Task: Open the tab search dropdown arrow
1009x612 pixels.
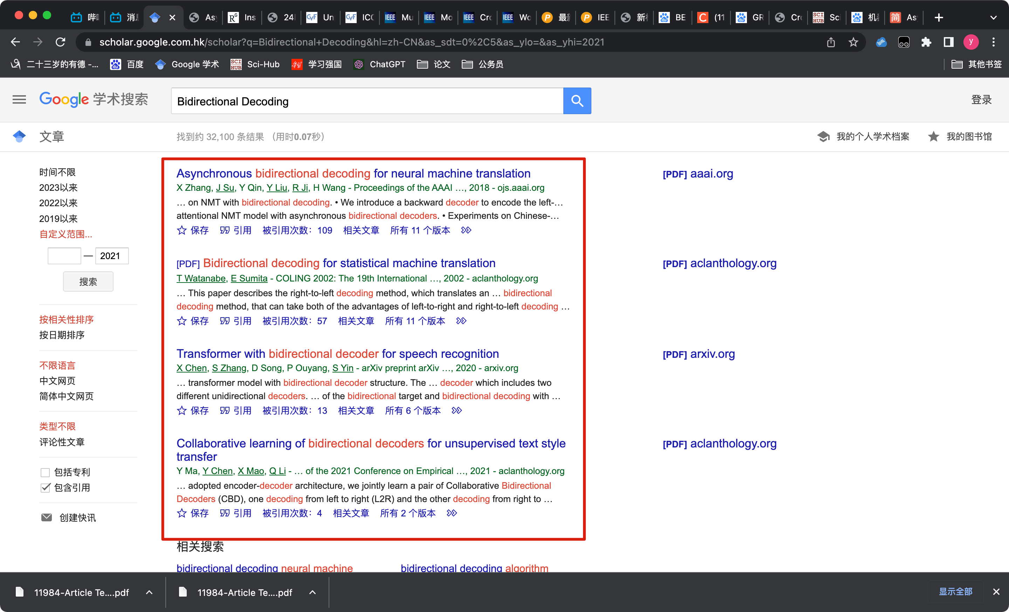Action: [993, 18]
